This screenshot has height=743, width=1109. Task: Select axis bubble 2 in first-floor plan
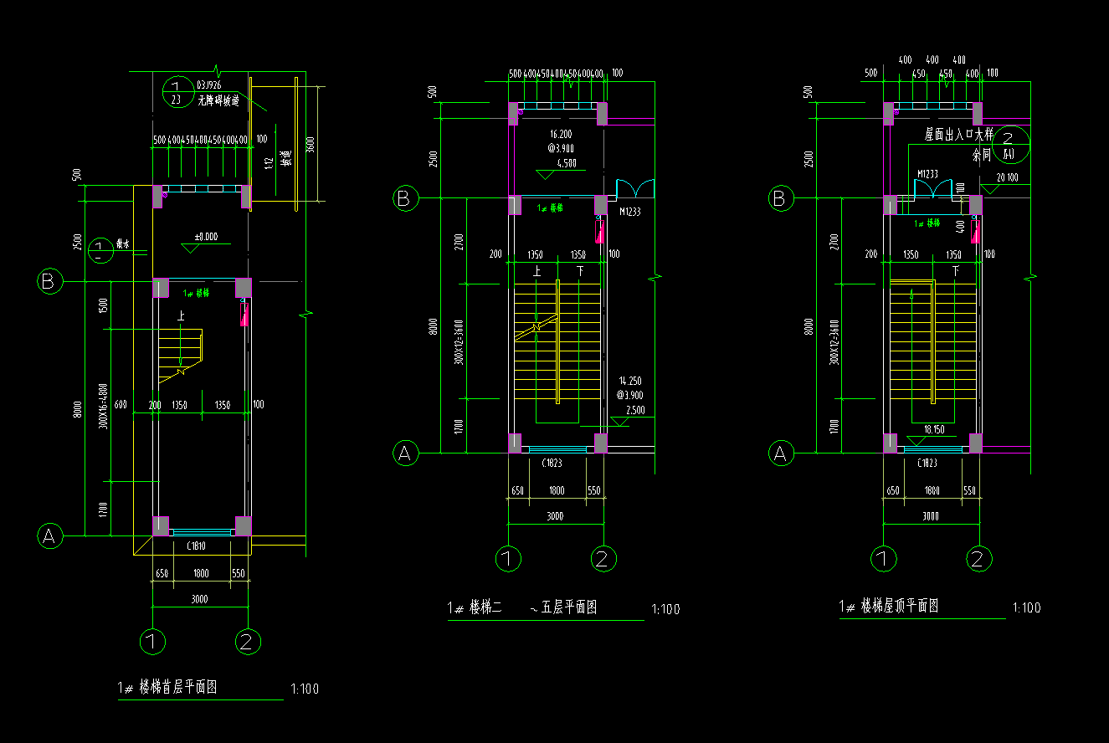coord(248,643)
